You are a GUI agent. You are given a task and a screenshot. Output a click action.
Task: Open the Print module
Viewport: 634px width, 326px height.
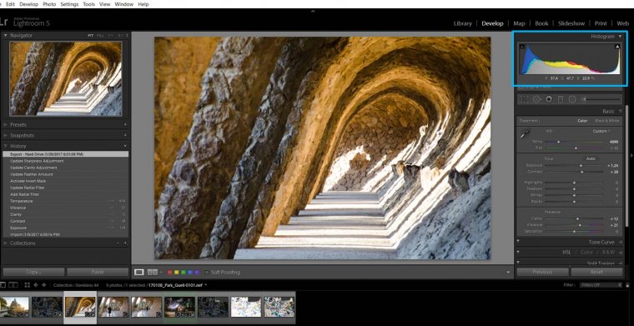pyautogui.click(x=601, y=23)
